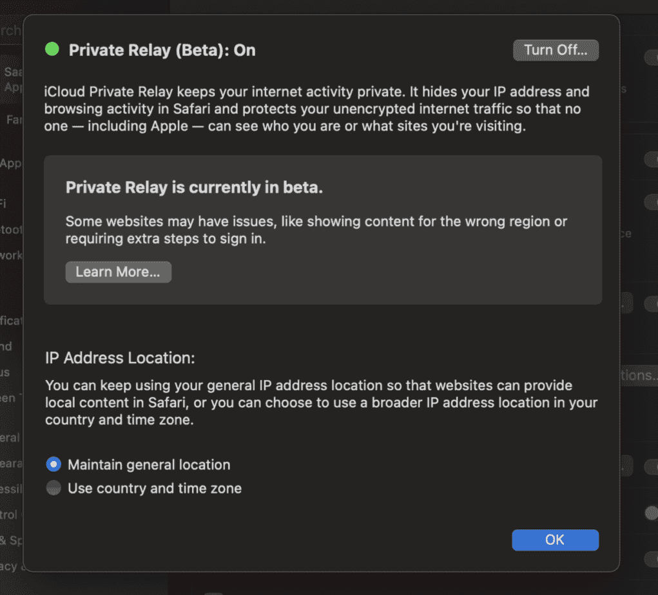Screen dimensions: 658x595
Task: Open Notifications in the background sidebar
Action: pyautogui.click(x=11, y=320)
